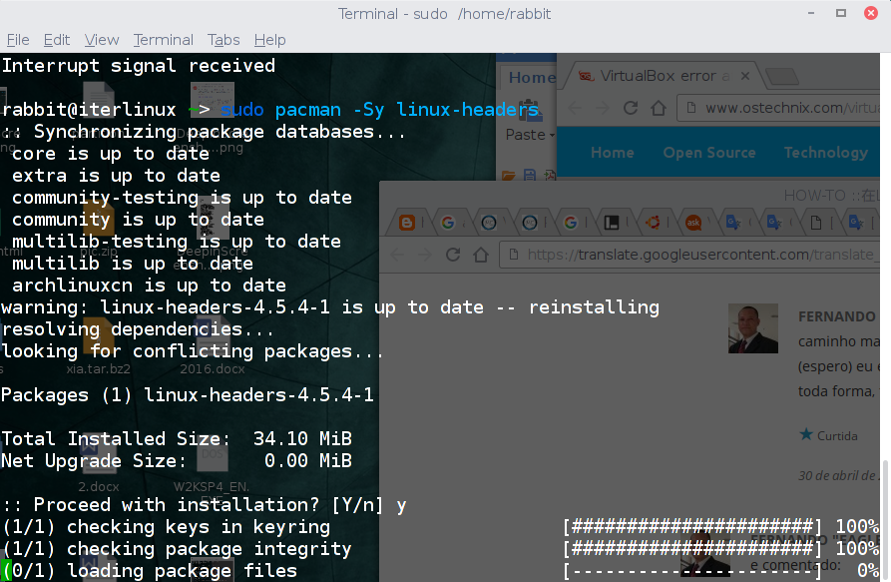Click forward arrow in ostechnix Chrome window
The height and width of the screenshot is (582, 891).
(603, 108)
